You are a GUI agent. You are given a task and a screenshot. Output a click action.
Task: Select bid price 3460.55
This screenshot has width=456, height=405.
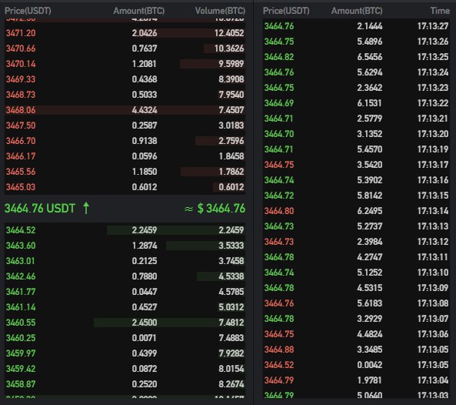(x=21, y=323)
